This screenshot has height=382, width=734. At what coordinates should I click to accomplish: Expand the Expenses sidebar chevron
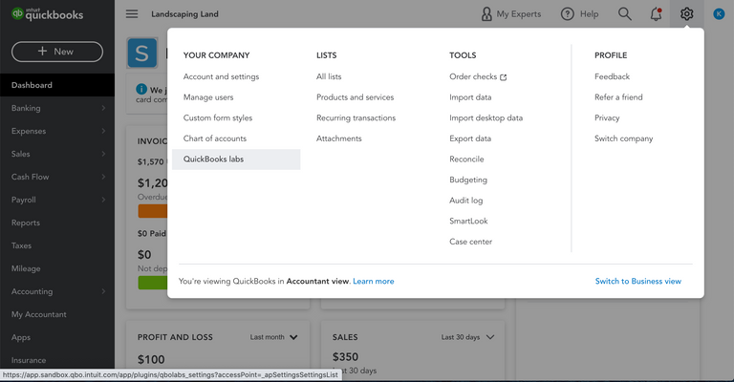(x=103, y=131)
